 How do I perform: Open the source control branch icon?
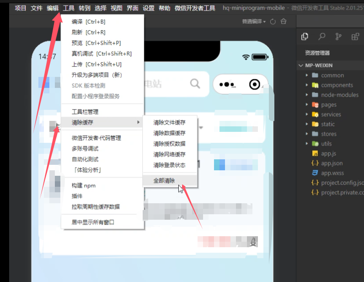point(338,37)
